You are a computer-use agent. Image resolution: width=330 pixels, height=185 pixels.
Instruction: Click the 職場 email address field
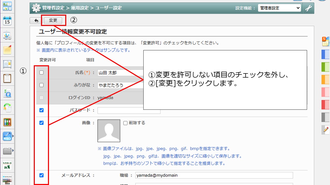coord(214,175)
